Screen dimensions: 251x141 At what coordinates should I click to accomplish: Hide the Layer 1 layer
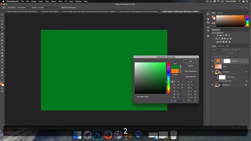tap(213, 67)
